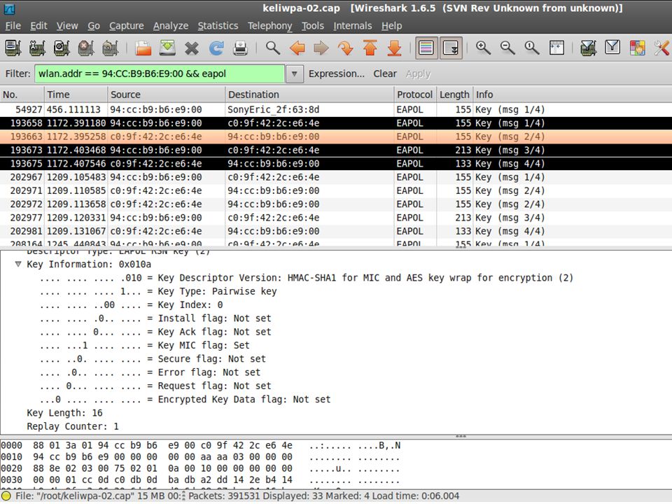672x504 pixels.
Task: Find a packet magnifier icon
Action: click(272, 48)
